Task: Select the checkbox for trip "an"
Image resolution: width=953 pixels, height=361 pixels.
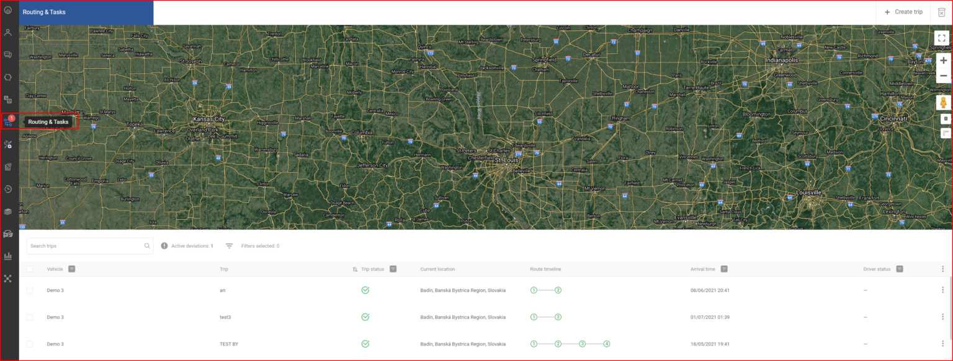Action: tap(29, 290)
